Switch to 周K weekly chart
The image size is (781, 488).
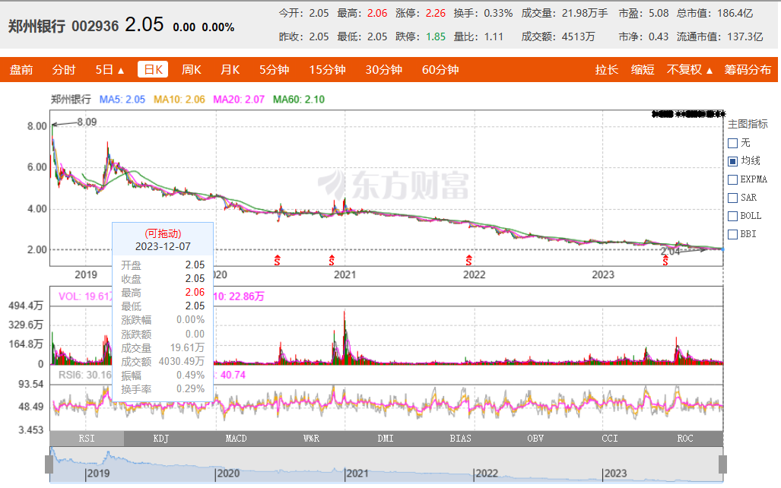192,70
